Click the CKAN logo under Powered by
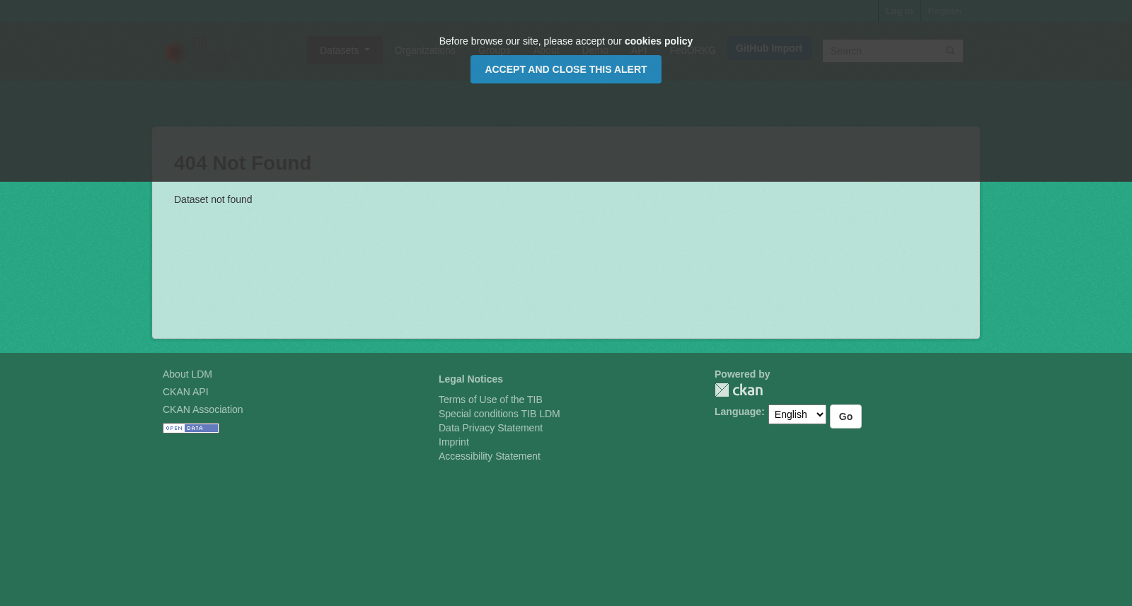Viewport: 1132px width, 606px height. 739,390
